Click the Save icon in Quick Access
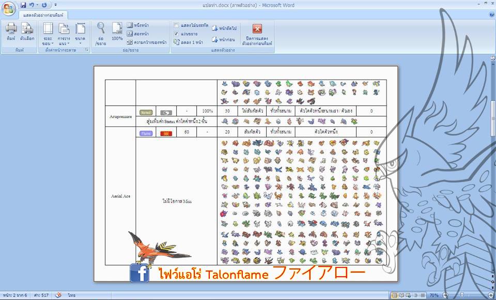 (23, 5)
